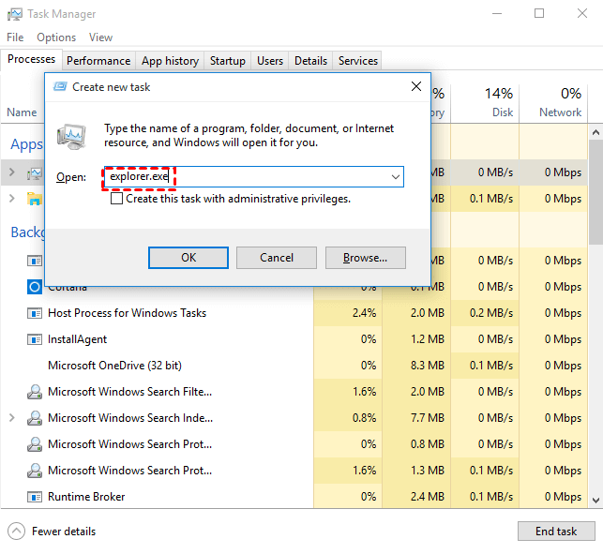Click the Fewer details arrow icon
Screen dimensions: 603x554
[x=16, y=532]
